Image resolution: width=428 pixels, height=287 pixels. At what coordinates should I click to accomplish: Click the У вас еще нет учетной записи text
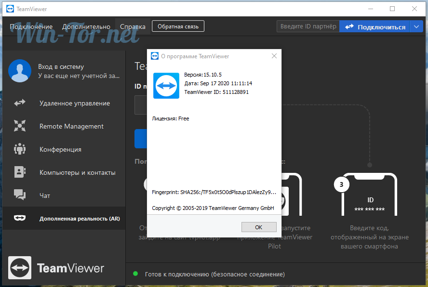click(79, 76)
